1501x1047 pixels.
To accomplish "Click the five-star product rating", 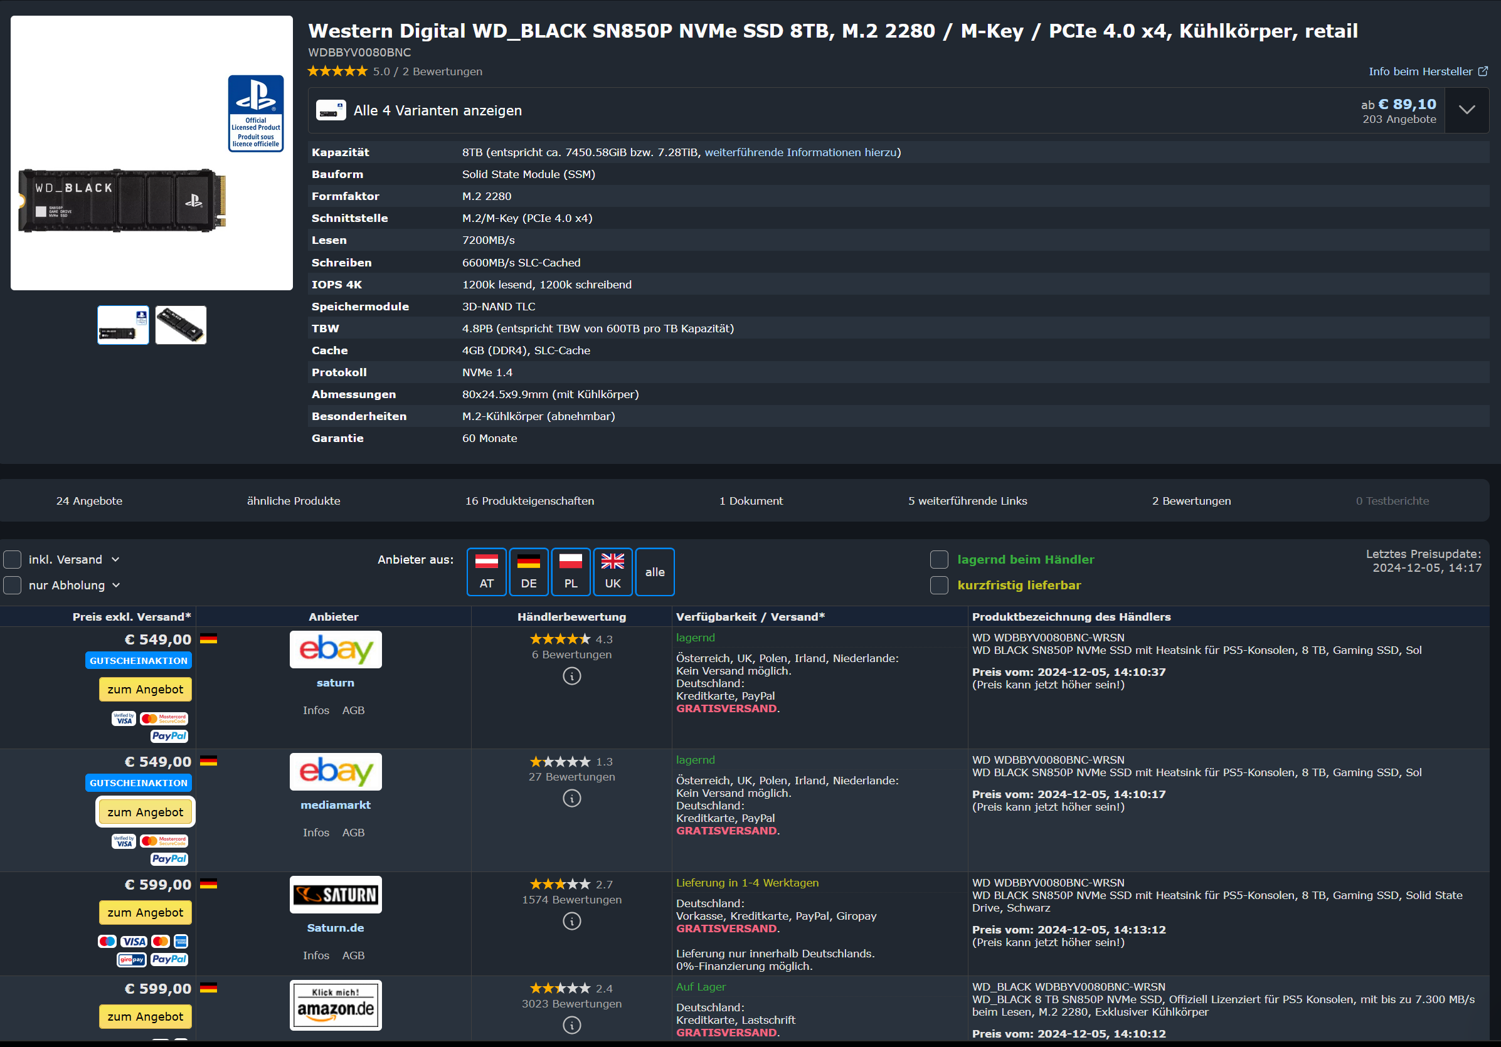I will coord(337,71).
